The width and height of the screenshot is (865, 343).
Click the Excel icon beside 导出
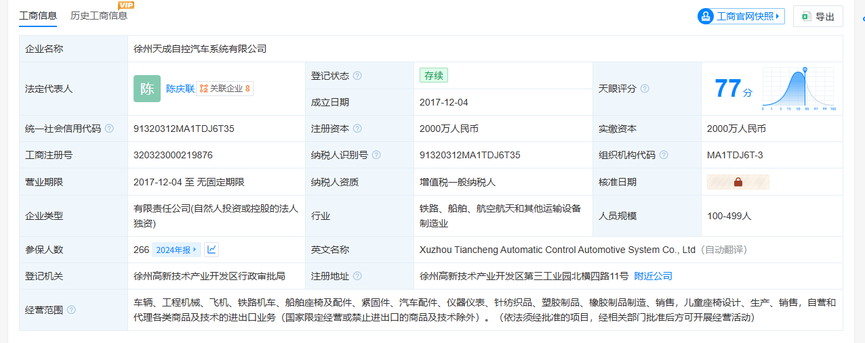pyautogui.click(x=807, y=16)
